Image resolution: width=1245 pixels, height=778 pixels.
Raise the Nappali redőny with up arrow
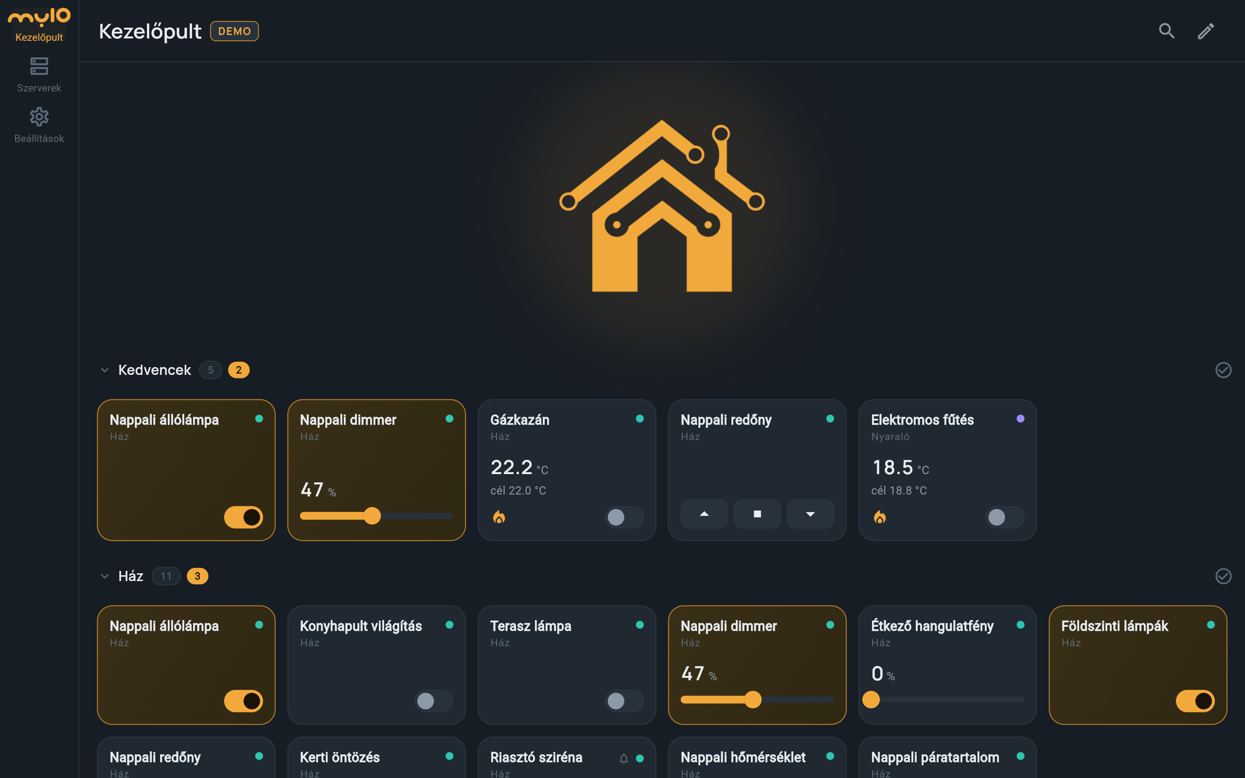tap(704, 513)
